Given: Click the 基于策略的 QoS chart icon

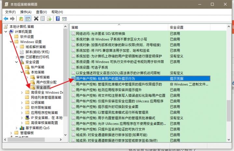Looking at the screenshot, I should 22,128.
